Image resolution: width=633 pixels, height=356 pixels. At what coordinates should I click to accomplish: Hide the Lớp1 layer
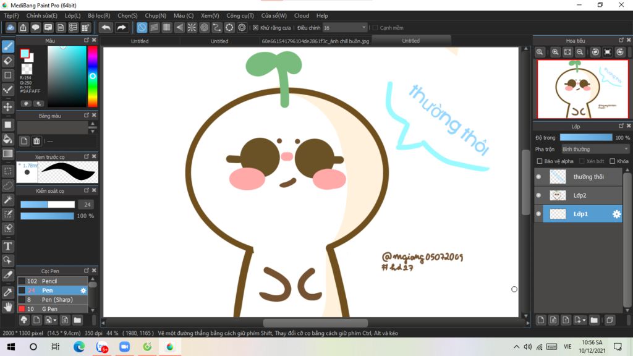[x=538, y=214]
